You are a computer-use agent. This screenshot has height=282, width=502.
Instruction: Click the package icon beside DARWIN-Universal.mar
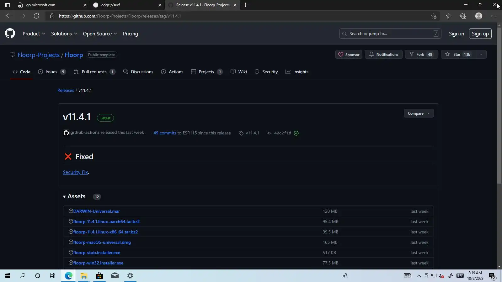pyautogui.click(x=71, y=211)
